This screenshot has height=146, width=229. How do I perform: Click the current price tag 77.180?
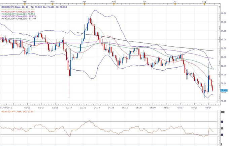[224, 90]
